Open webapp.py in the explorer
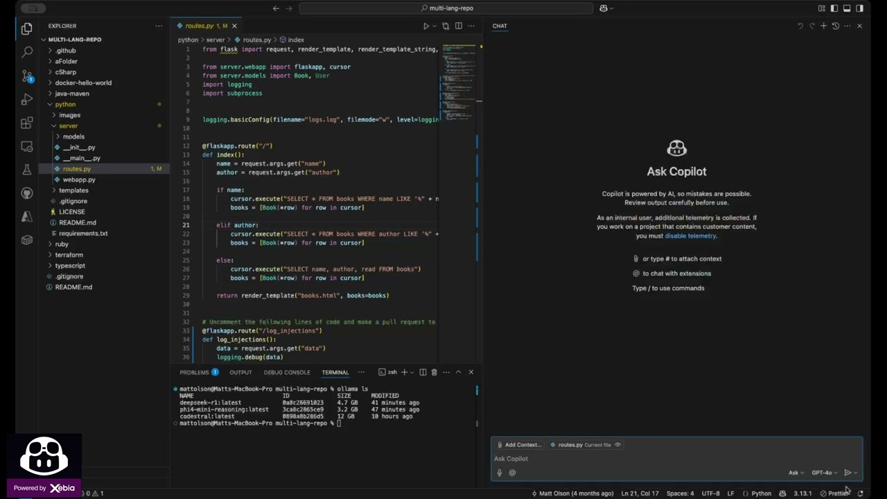This screenshot has height=499, width=887. 79,180
